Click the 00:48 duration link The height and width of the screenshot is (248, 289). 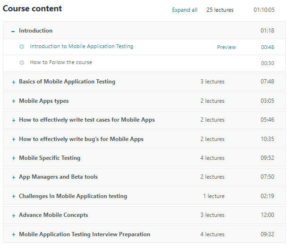coord(267,47)
